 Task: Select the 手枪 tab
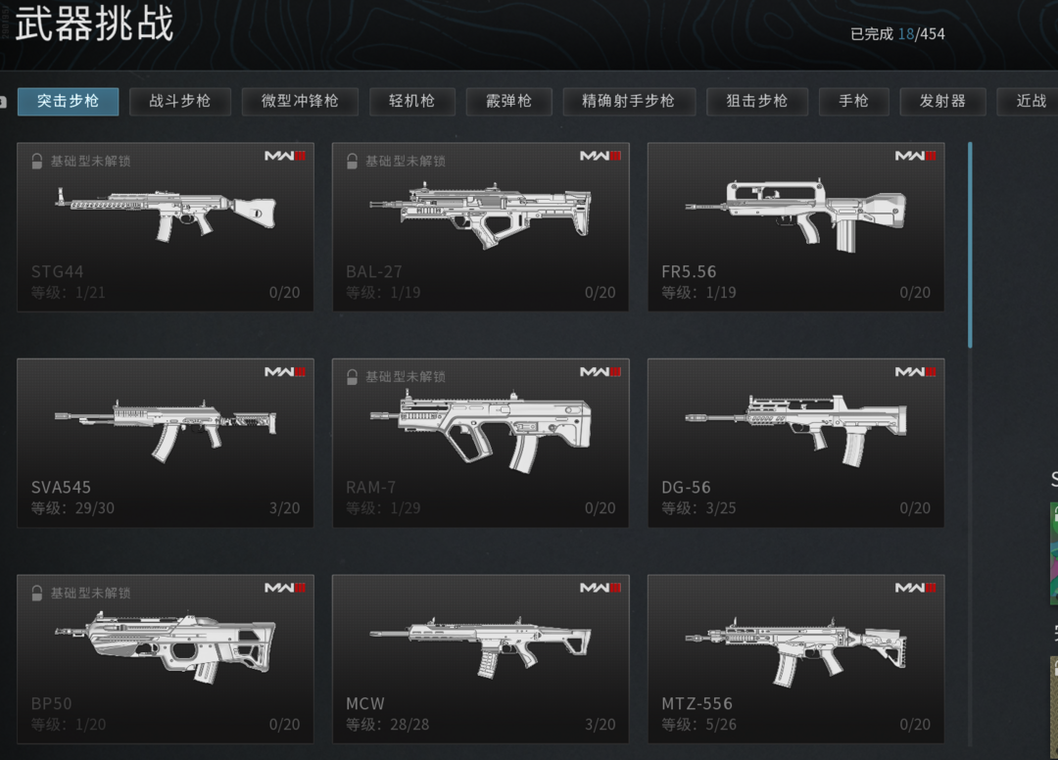pyautogui.click(x=853, y=101)
